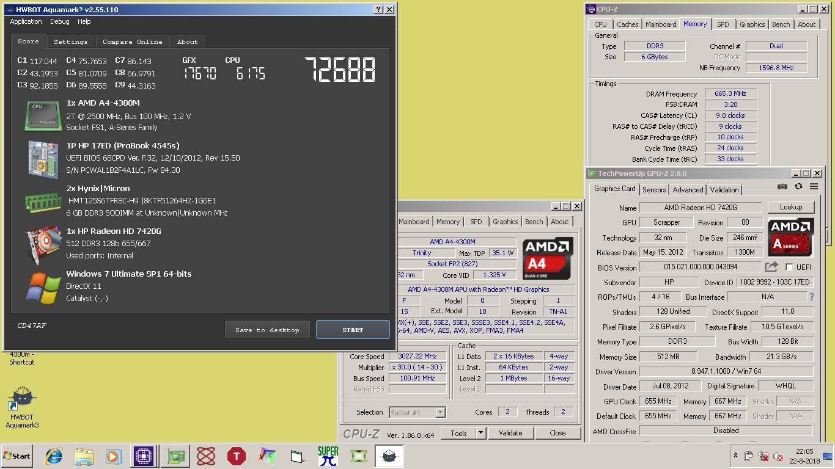Click the AMD A-Series logo in GPU-Z
Screen dimensions: 835x469
point(791,238)
